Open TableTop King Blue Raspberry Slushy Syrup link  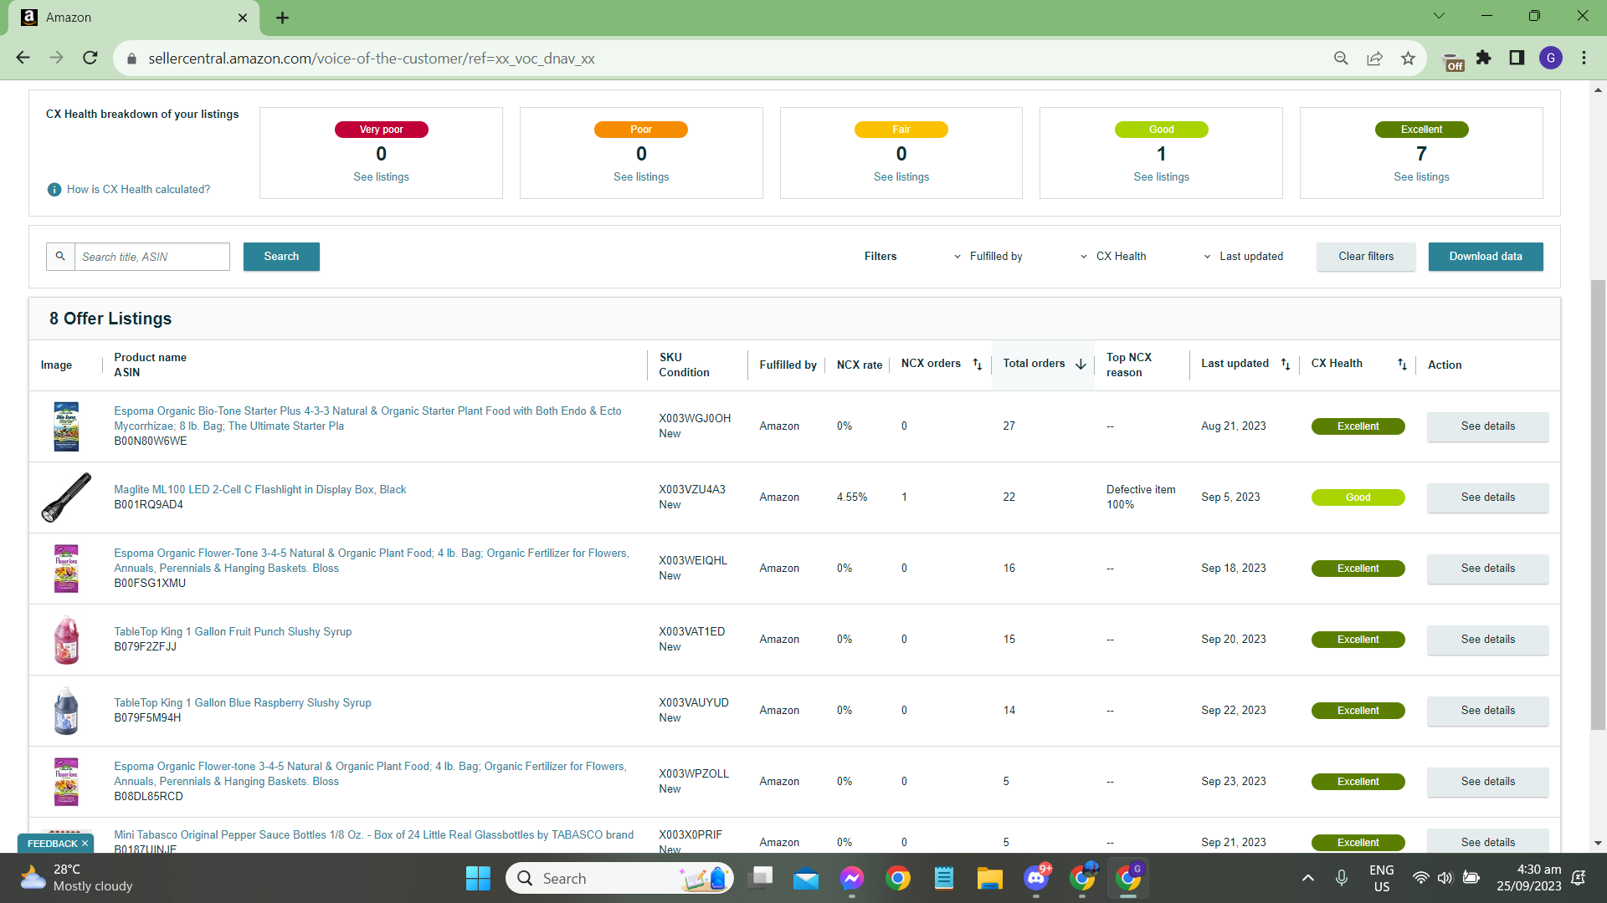click(x=243, y=703)
